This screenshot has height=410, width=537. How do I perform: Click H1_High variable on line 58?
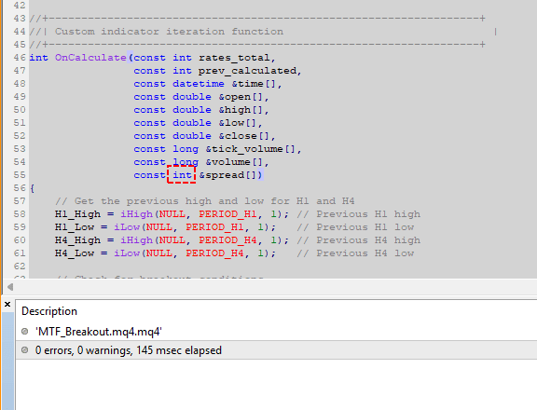point(77,214)
